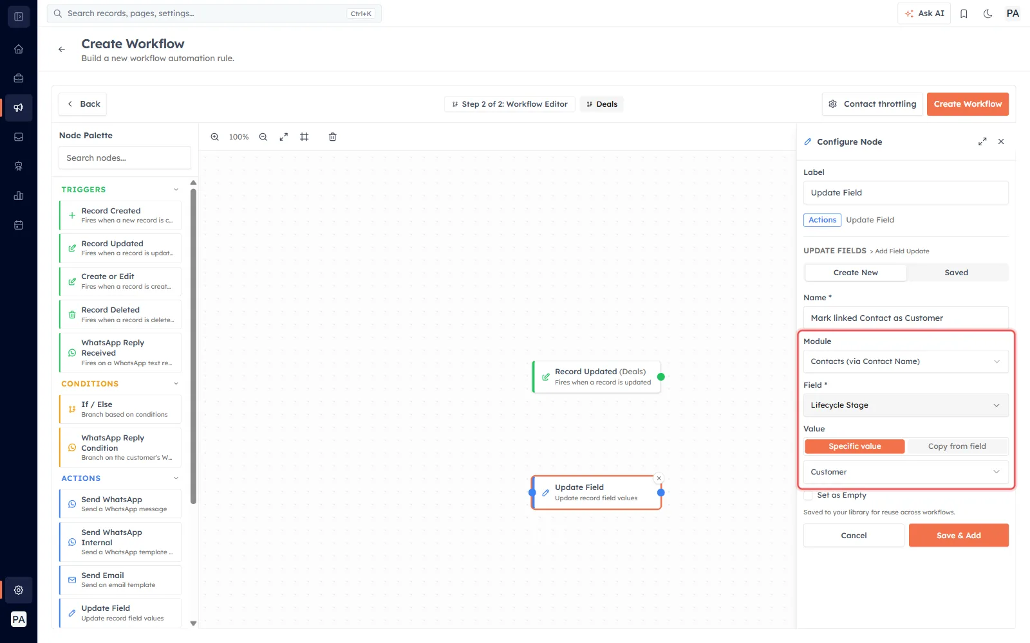Click the Label input field

(x=906, y=193)
